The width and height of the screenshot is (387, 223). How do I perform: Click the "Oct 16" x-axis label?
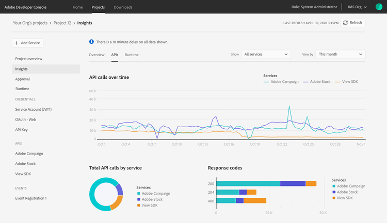coord(229,144)
